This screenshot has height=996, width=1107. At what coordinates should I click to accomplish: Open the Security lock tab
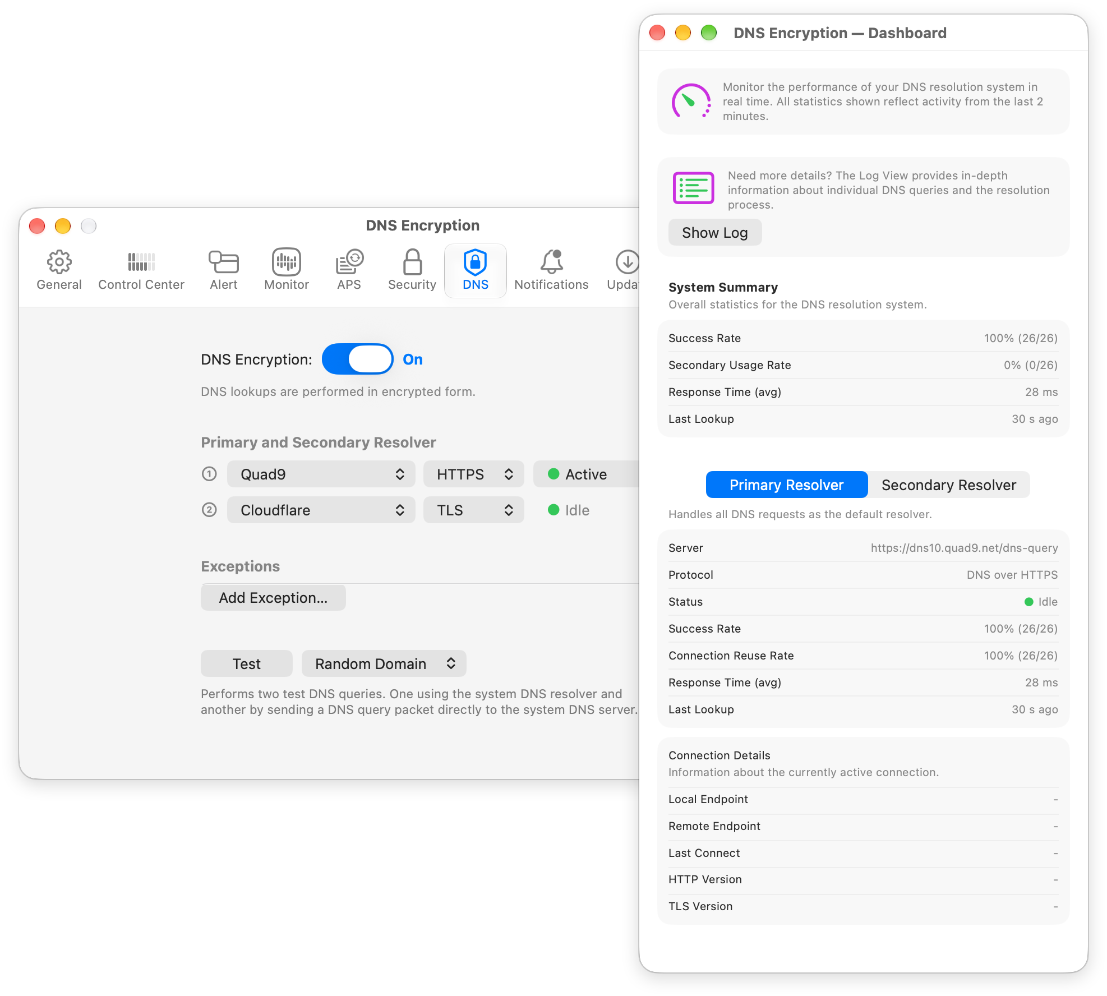click(412, 270)
